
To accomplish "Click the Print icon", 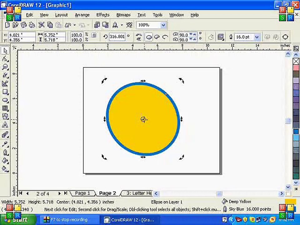I will tap(32, 25).
